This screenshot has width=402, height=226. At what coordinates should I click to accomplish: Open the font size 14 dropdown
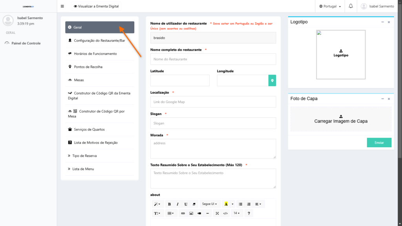[x=237, y=213]
